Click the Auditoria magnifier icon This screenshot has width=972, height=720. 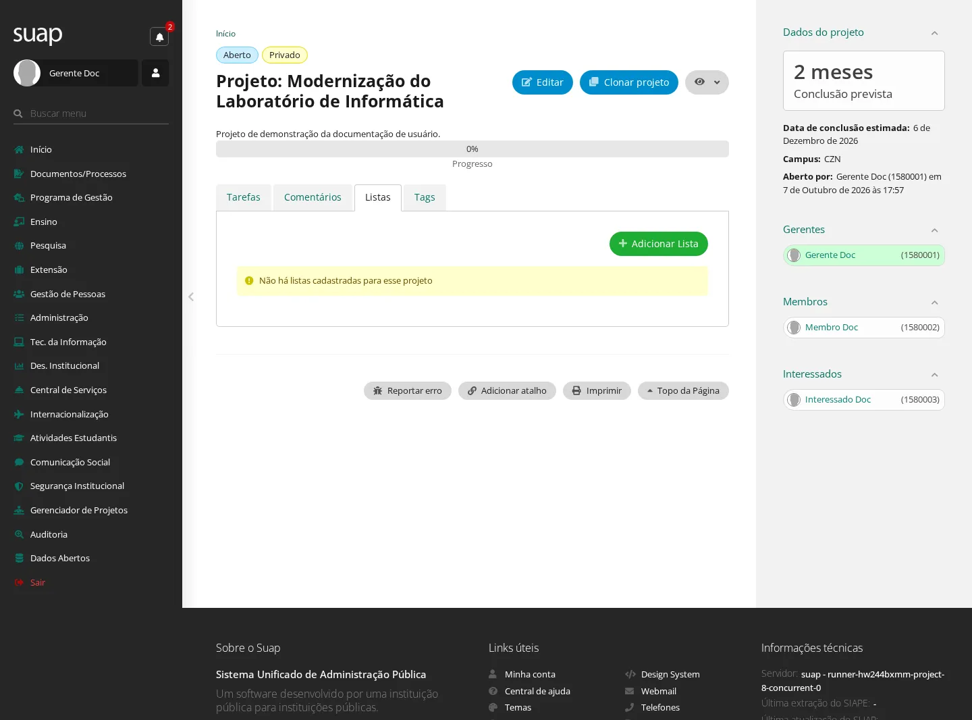(x=19, y=534)
